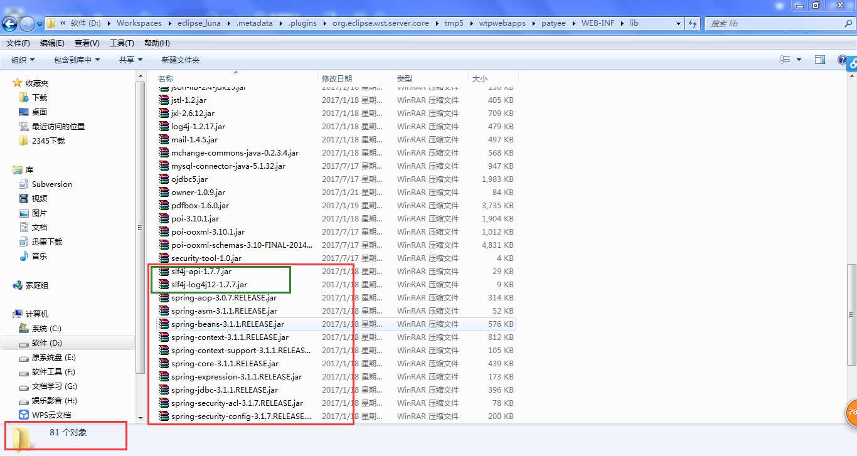
Task: Expand the 包含到库中 dropdown
Action: (77, 60)
